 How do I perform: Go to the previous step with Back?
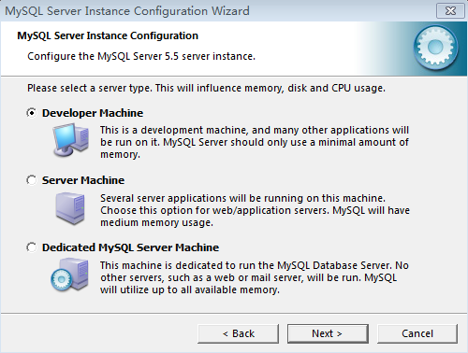(239, 333)
